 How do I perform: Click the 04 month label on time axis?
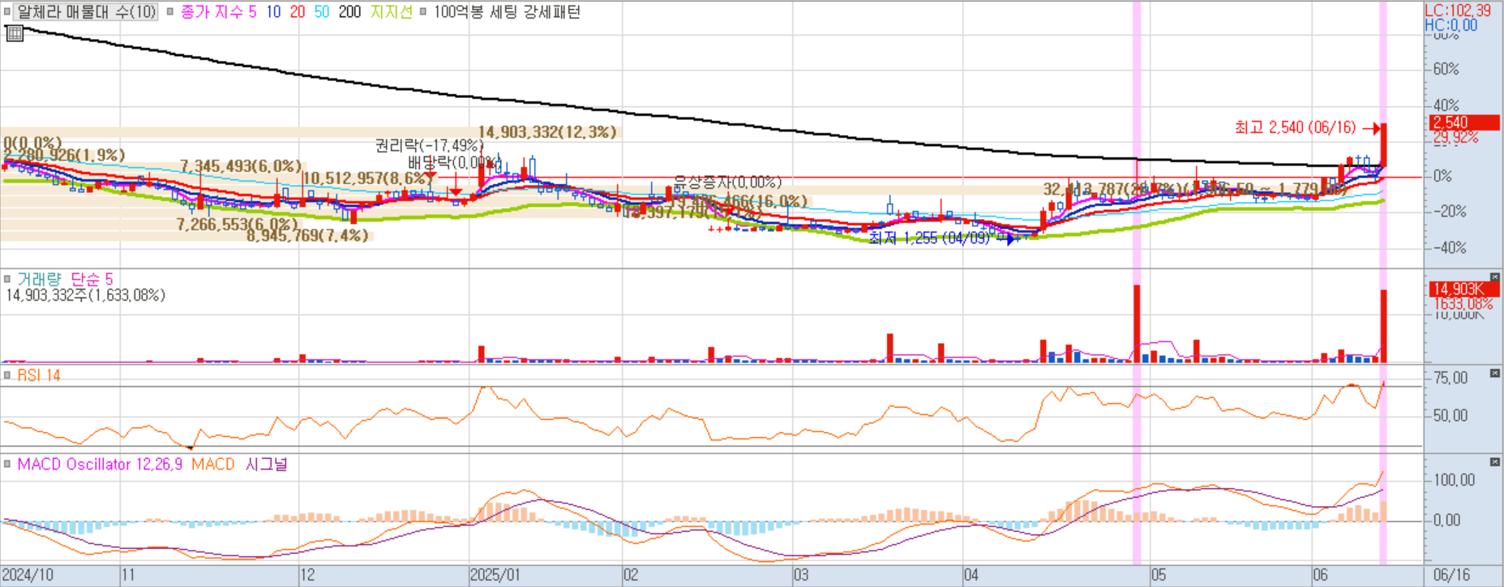click(x=971, y=575)
